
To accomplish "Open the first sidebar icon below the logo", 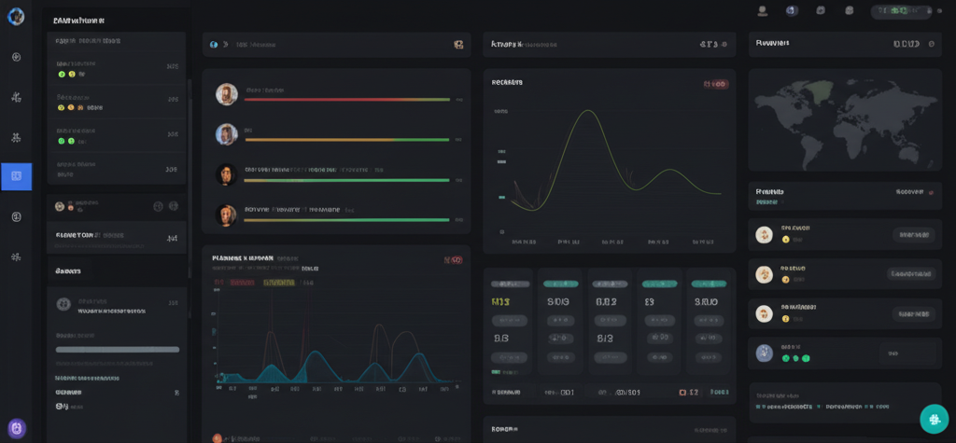I will pos(17,57).
